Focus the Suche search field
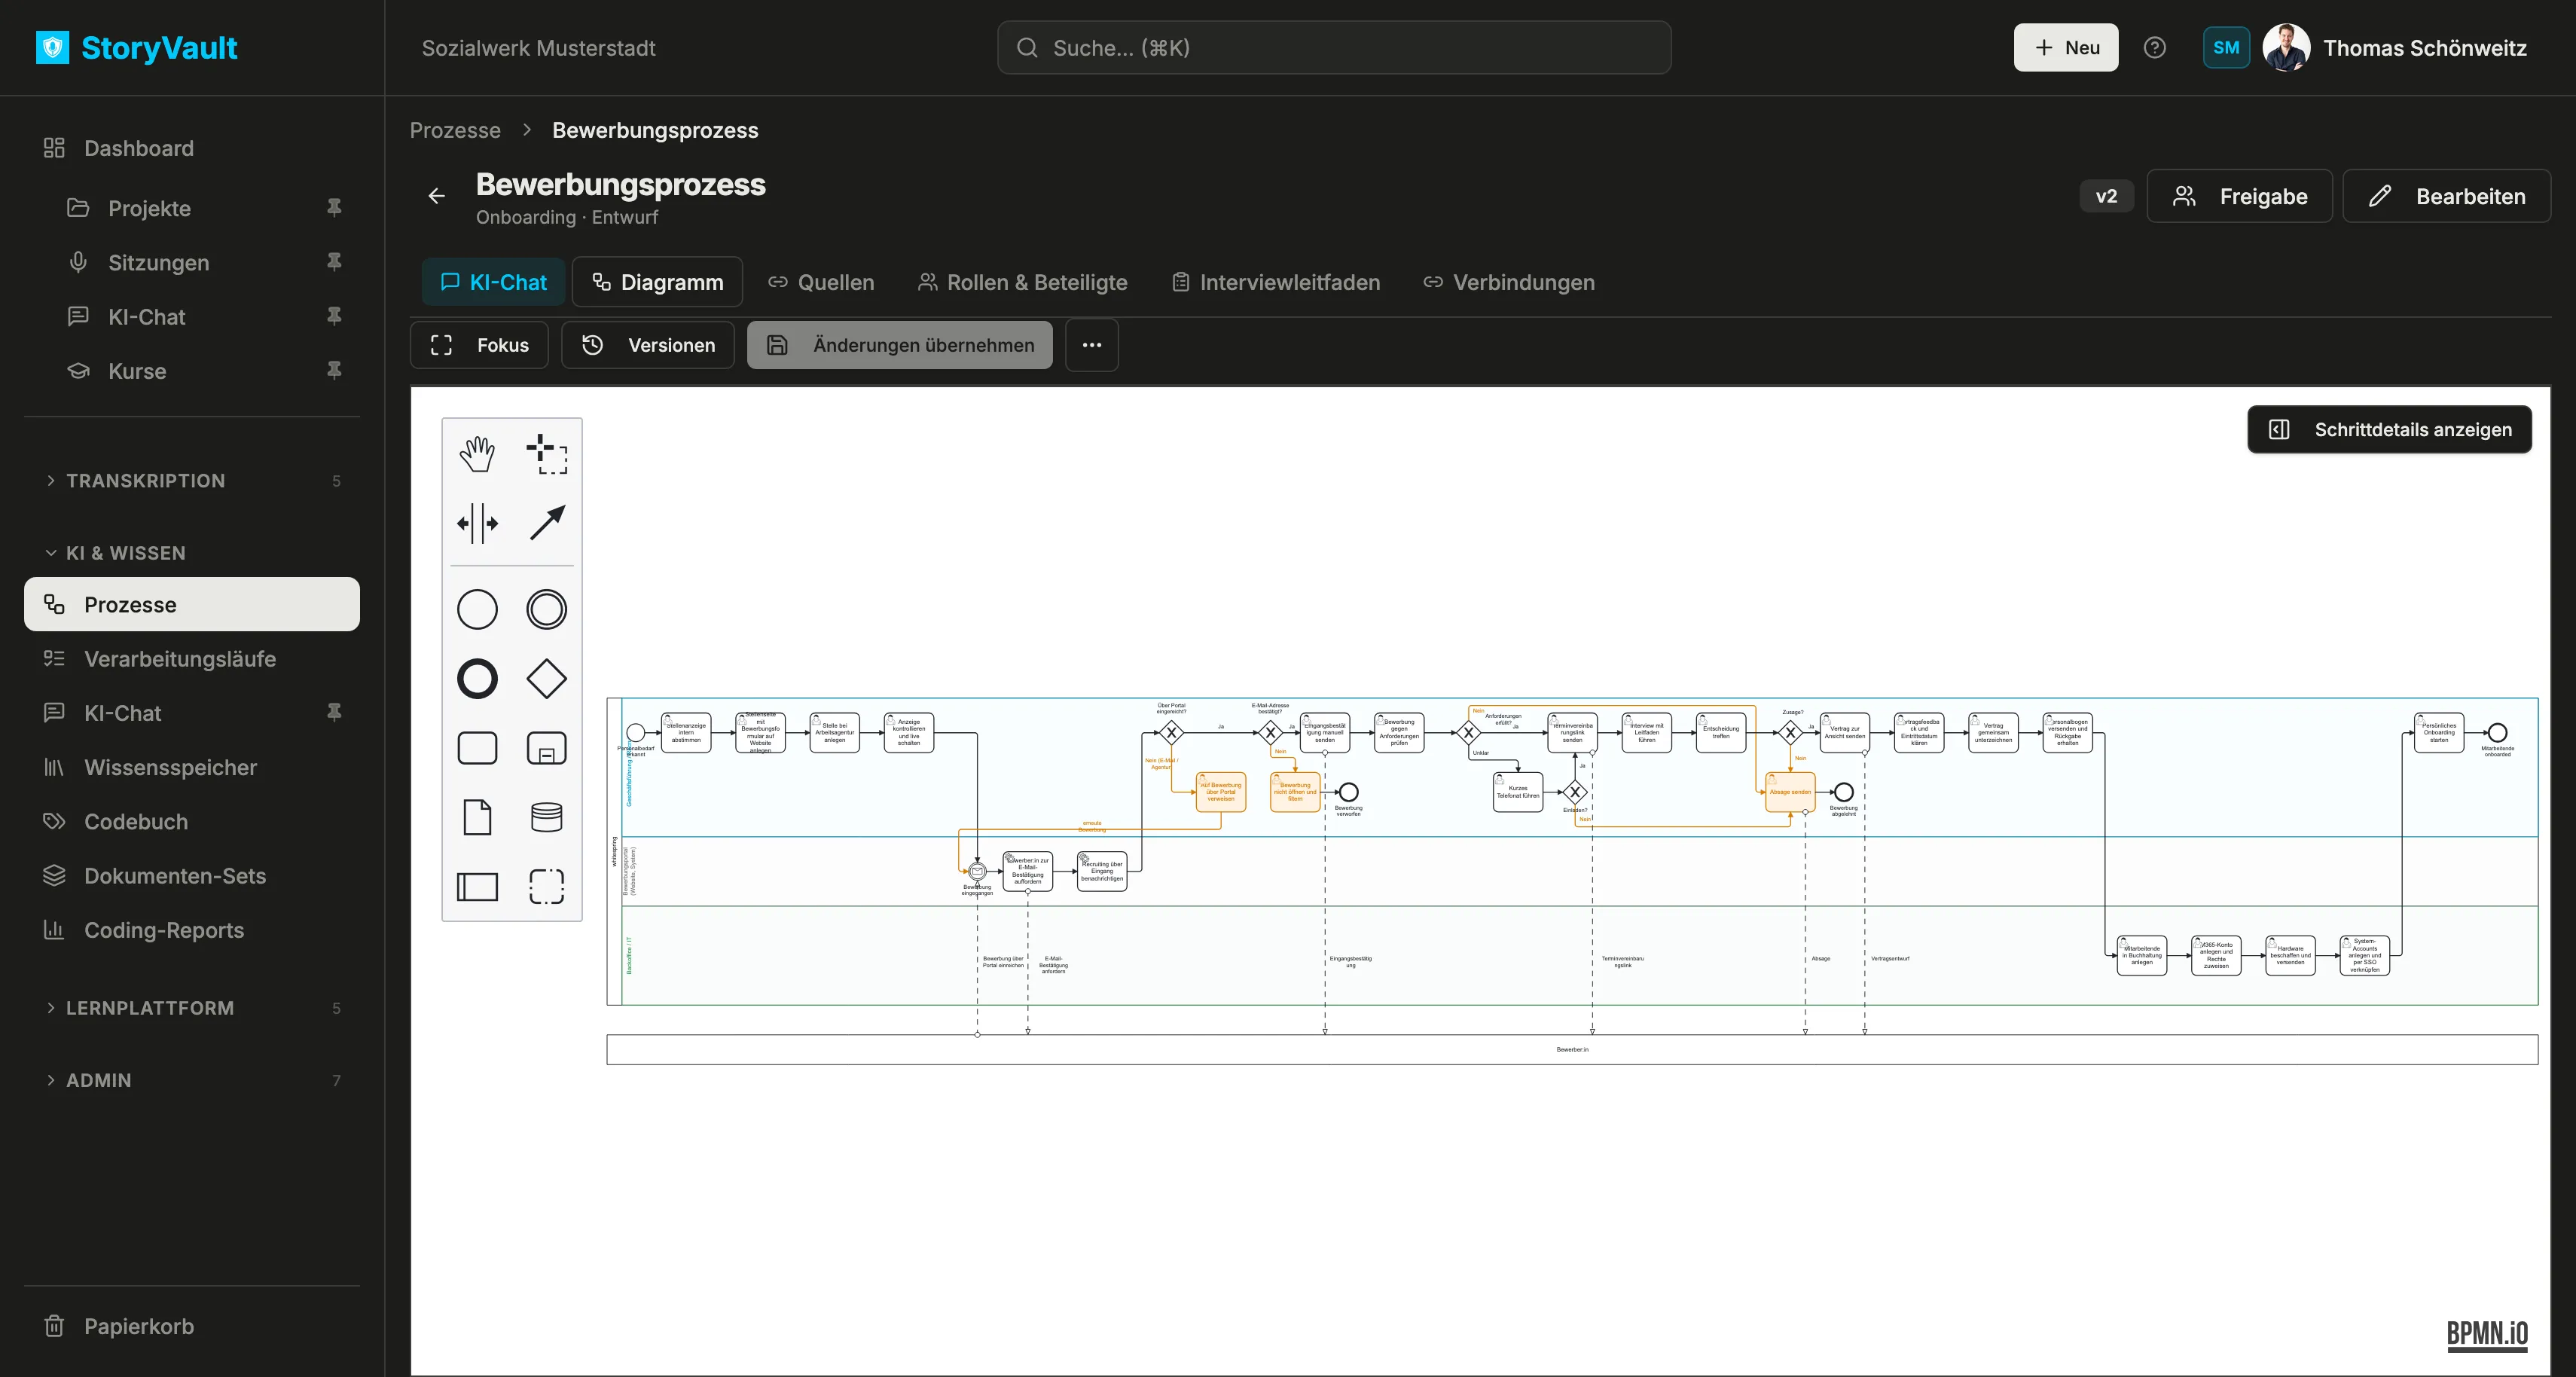 point(1334,48)
